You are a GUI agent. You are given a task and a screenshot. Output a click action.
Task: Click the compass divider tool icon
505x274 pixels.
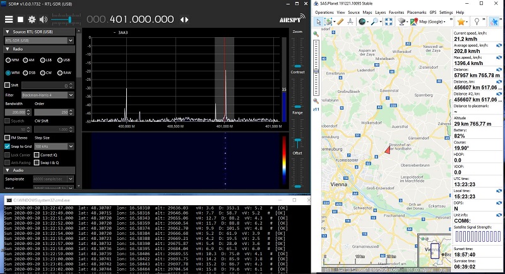(x=350, y=22)
